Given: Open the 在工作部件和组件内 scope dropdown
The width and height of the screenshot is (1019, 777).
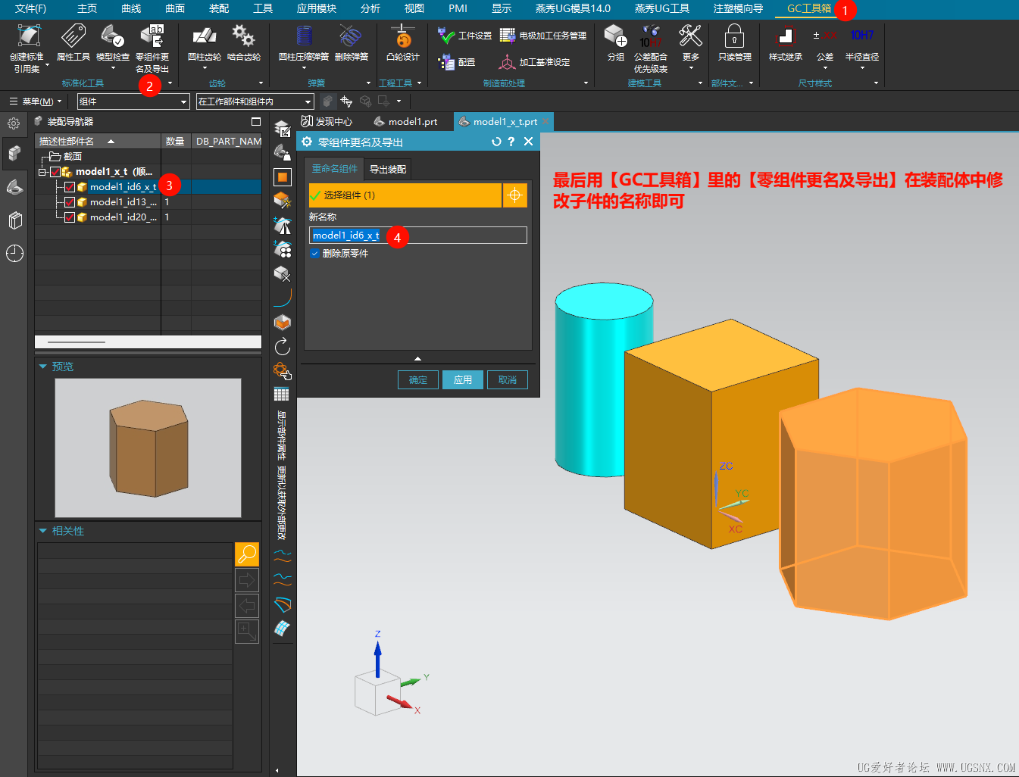Looking at the screenshot, I should click(x=255, y=101).
